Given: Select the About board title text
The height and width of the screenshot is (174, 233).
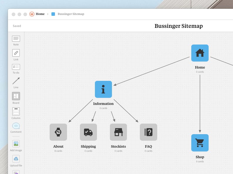Looking at the screenshot, I should pyautogui.click(x=58, y=146).
